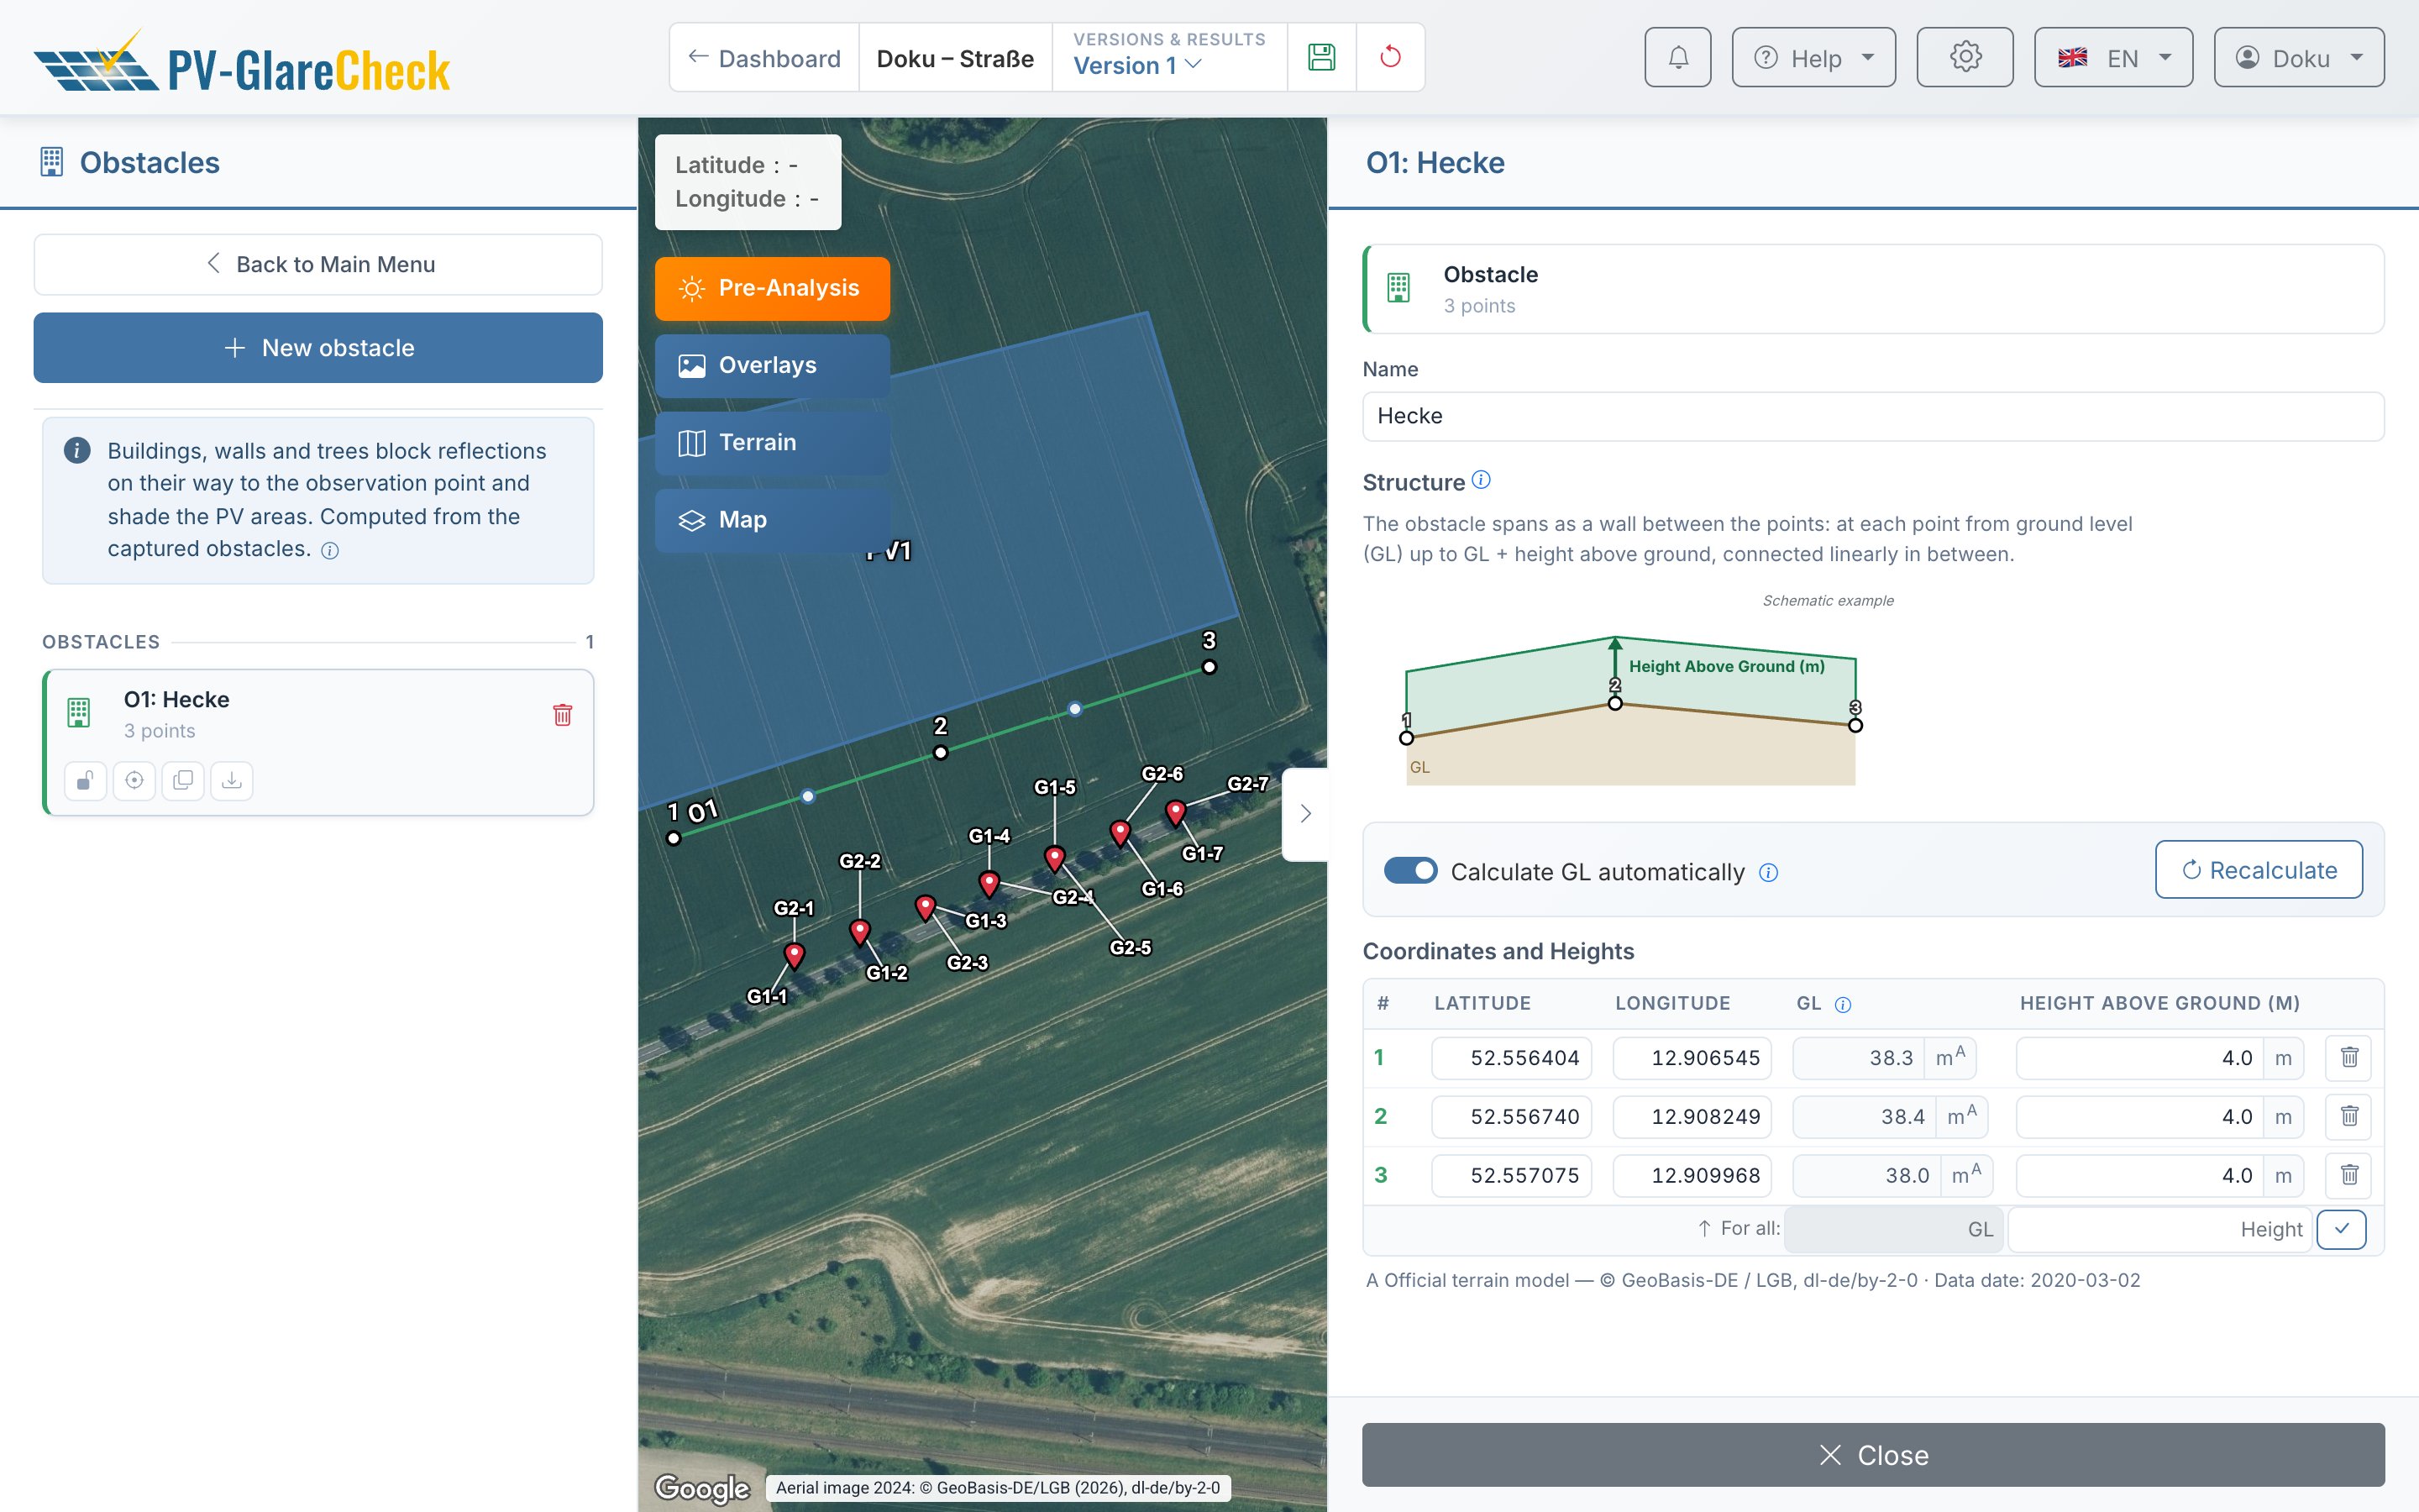Image resolution: width=2419 pixels, height=1512 pixels.
Task: Go back to Dashboard
Action: pyautogui.click(x=764, y=58)
